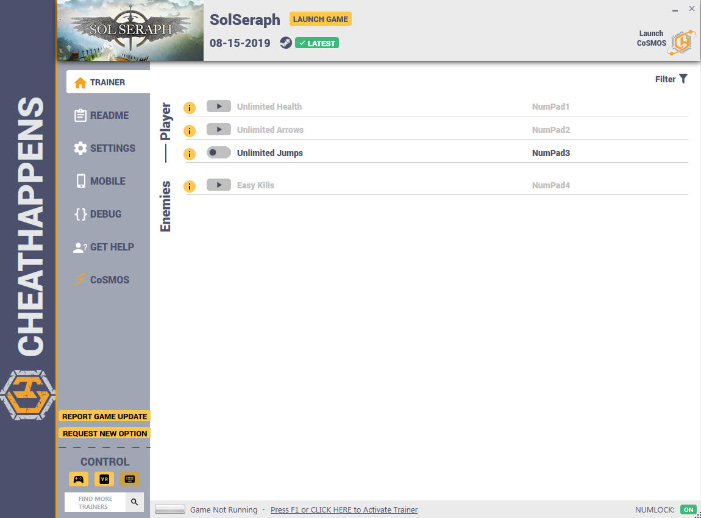Click the NumPad4 hotkey label

point(551,185)
